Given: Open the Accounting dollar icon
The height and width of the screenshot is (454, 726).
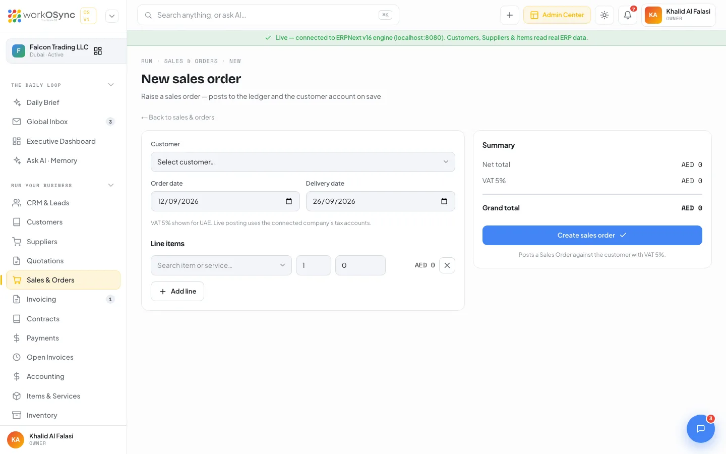Looking at the screenshot, I should [x=17, y=376].
